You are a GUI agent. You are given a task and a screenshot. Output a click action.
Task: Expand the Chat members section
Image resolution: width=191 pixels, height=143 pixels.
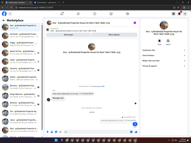[x=164, y=55]
